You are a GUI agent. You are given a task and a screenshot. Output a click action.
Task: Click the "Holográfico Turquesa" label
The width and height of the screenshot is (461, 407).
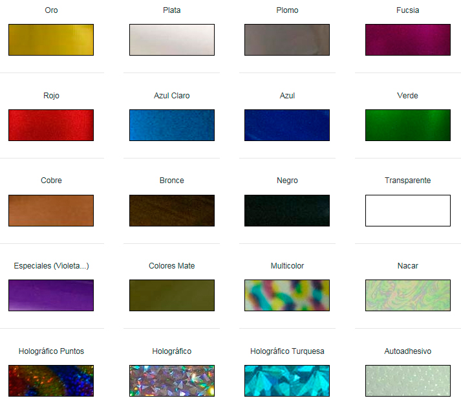(287, 351)
